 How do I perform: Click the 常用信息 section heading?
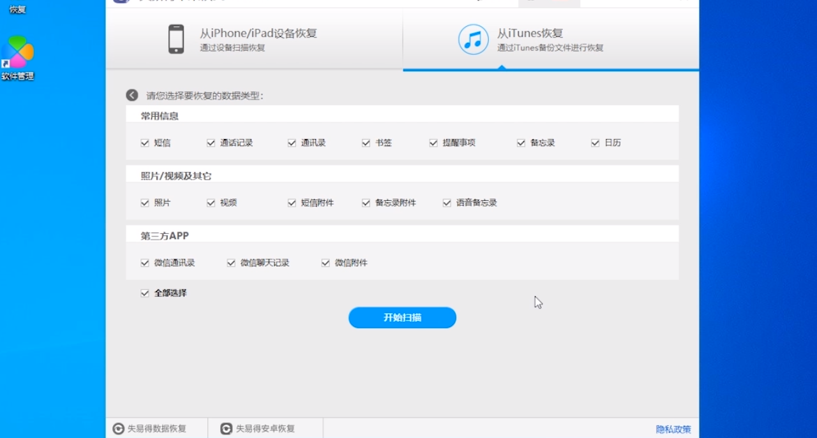[x=160, y=116]
